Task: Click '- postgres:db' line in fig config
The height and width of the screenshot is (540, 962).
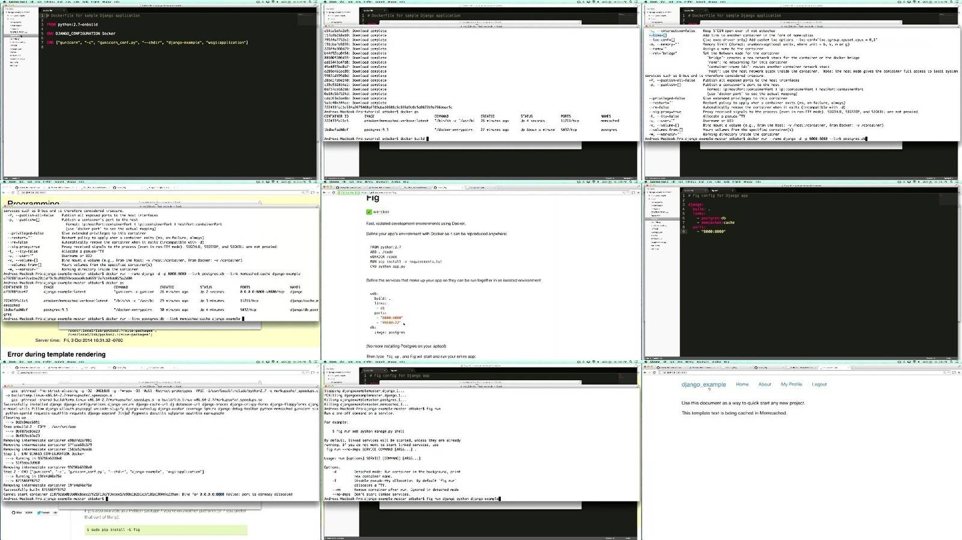Action: tap(712, 218)
